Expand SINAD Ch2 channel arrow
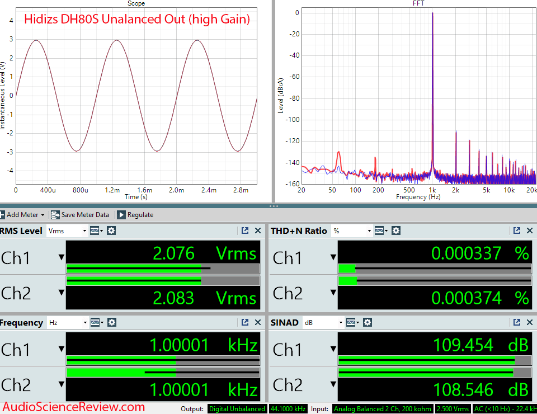The image size is (537, 414). (333, 384)
